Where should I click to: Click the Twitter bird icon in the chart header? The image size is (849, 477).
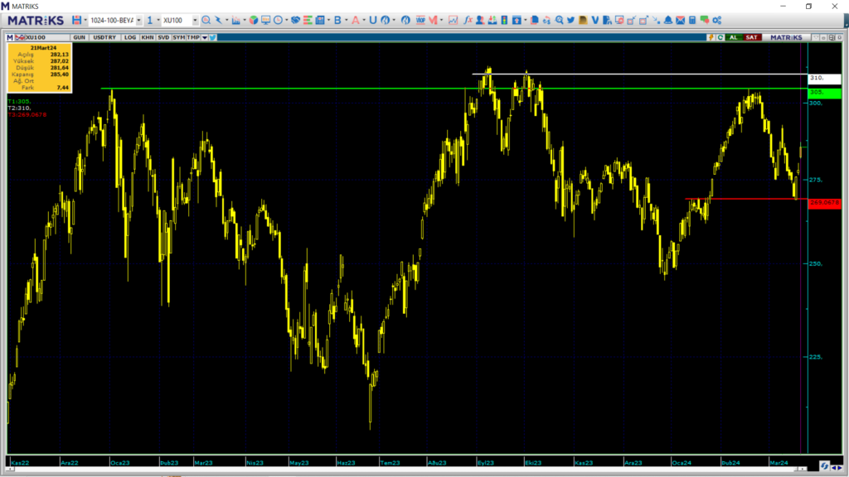pos(213,37)
